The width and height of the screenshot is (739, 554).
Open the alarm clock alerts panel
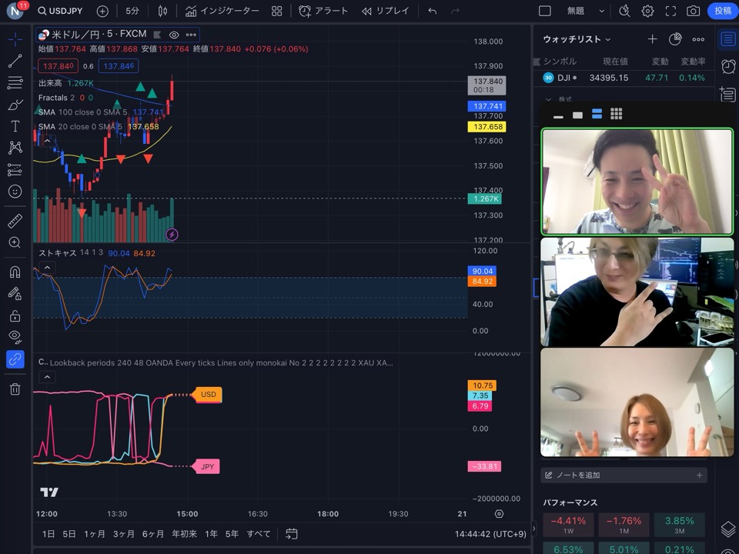[x=727, y=66]
